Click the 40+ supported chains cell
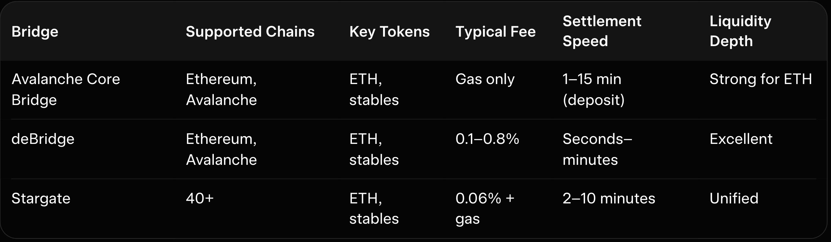Screen dimensions: 831x242 tap(199, 199)
